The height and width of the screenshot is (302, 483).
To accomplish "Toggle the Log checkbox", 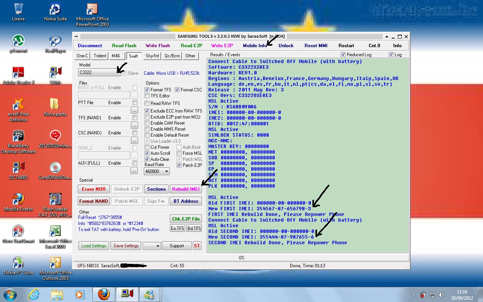I will click(391, 55).
